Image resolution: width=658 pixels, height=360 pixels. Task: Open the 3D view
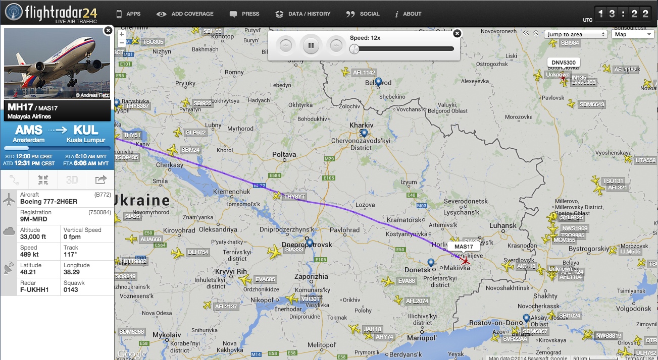[72, 179]
